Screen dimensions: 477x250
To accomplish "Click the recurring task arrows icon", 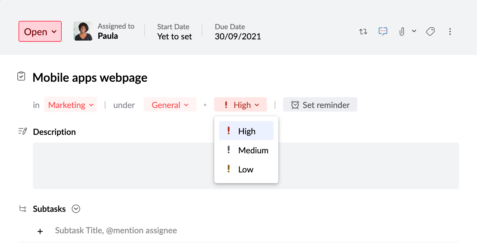I will pos(363,31).
